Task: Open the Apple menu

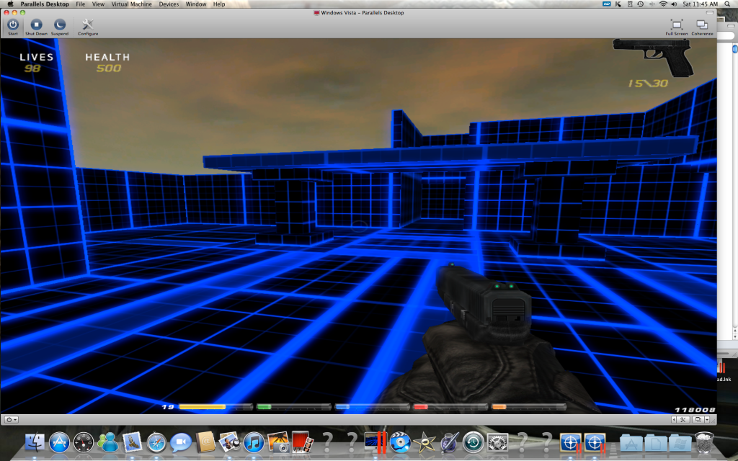Action: (x=10, y=4)
